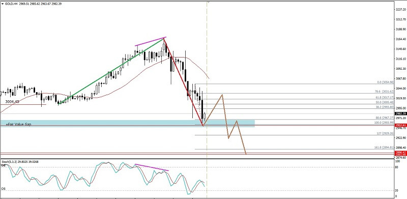Image resolution: width=407 pixels, height=199 pixels.
Task: Click the 2874.60 price scale value
Action: [400, 157]
